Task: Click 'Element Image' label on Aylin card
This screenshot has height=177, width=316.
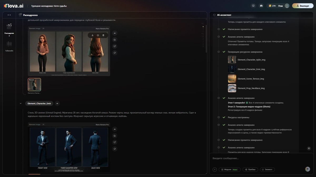Action: pos(35,29)
